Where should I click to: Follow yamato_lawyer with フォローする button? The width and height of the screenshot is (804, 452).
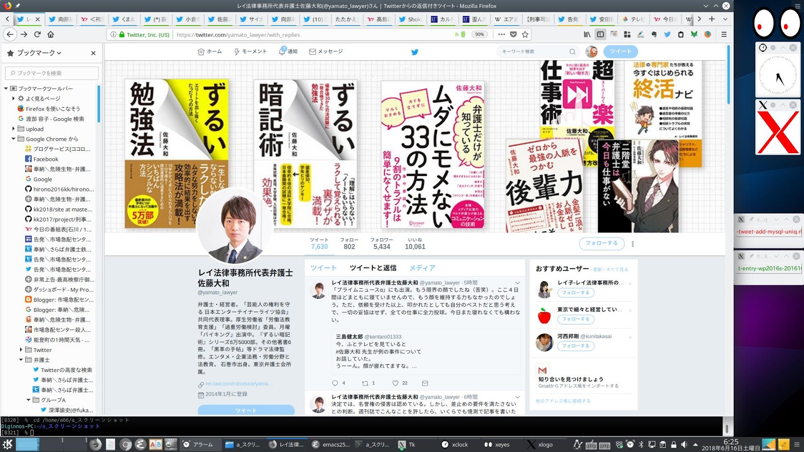point(601,243)
